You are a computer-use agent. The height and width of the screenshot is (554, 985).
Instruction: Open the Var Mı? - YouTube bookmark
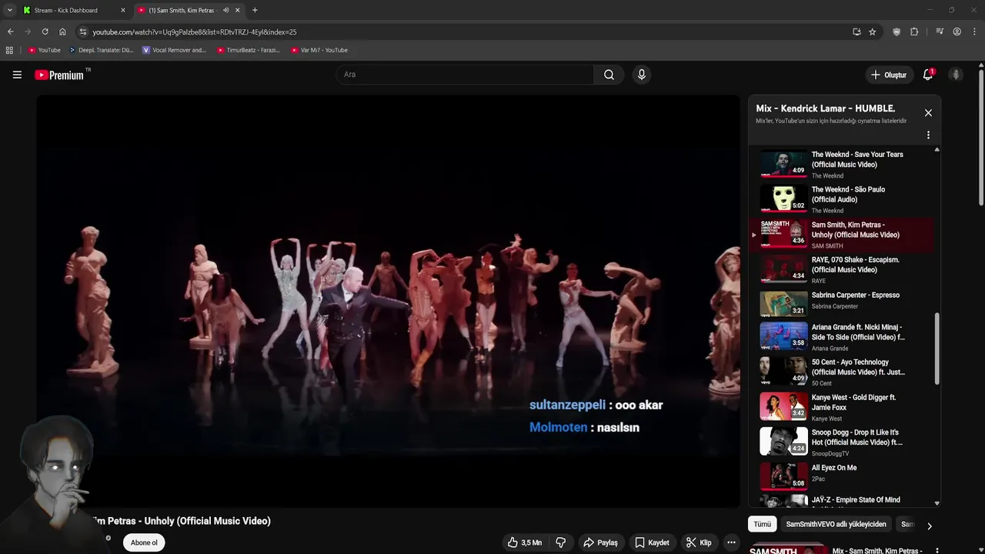coord(319,50)
